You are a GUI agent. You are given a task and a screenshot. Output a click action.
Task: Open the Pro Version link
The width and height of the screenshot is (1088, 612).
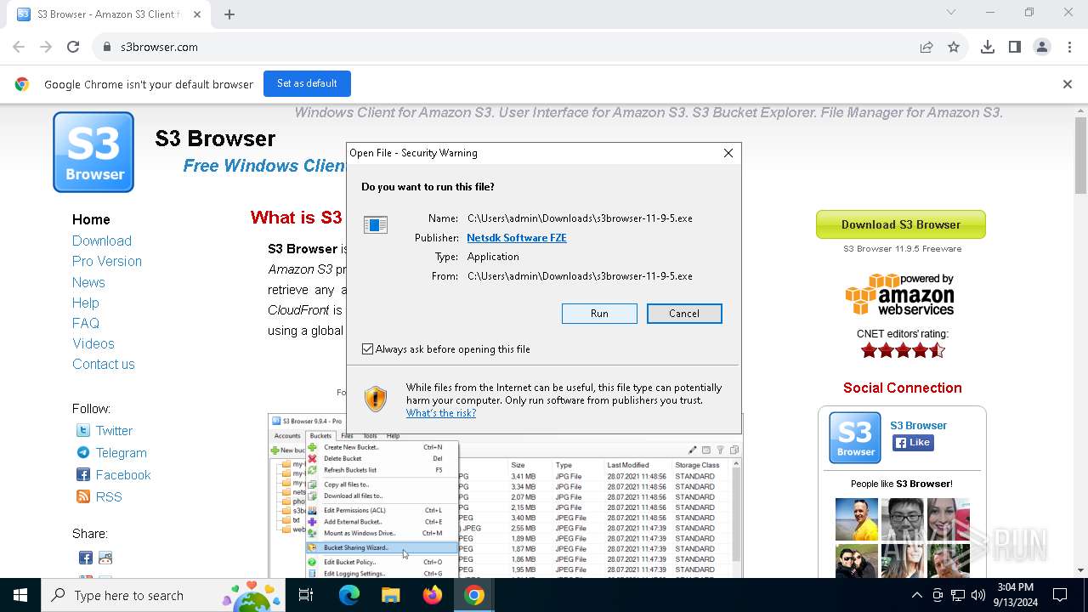(x=107, y=261)
